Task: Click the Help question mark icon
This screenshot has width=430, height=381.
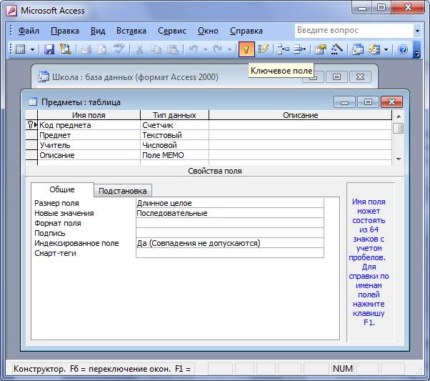Action: 403,49
